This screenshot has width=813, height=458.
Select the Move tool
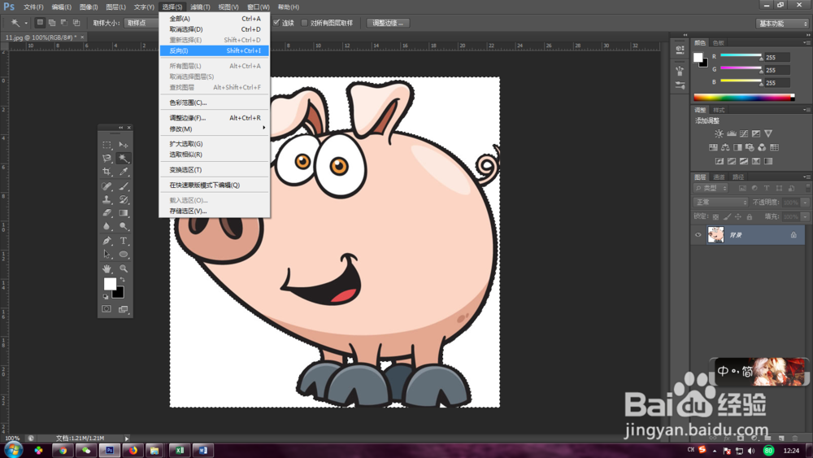124,145
